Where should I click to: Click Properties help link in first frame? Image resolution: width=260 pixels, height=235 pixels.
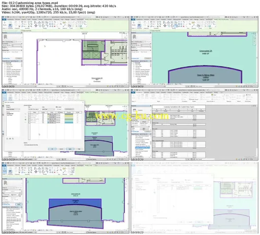pyautogui.click(x=6, y=58)
